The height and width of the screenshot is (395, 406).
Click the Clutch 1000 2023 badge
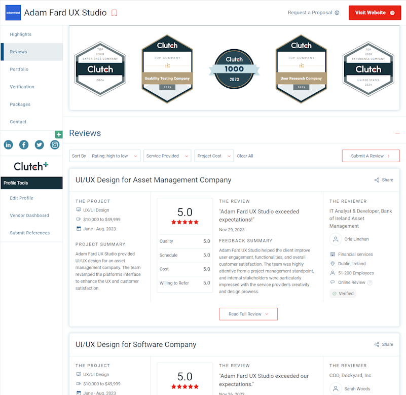point(234,69)
